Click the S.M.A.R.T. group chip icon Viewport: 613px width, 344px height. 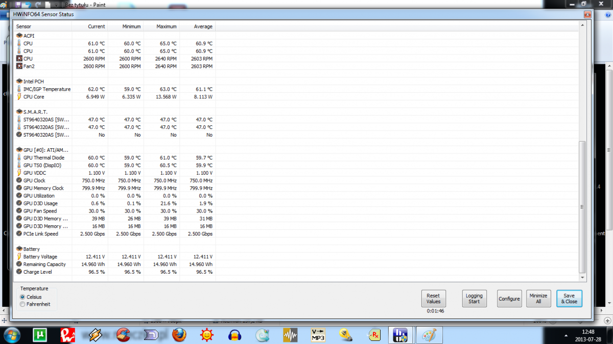(19, 112)
